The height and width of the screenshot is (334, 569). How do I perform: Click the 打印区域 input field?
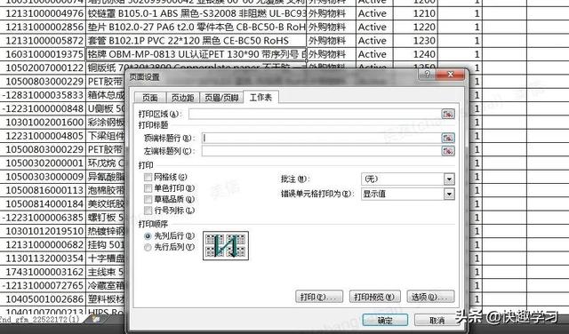click(x=315, y=114)
